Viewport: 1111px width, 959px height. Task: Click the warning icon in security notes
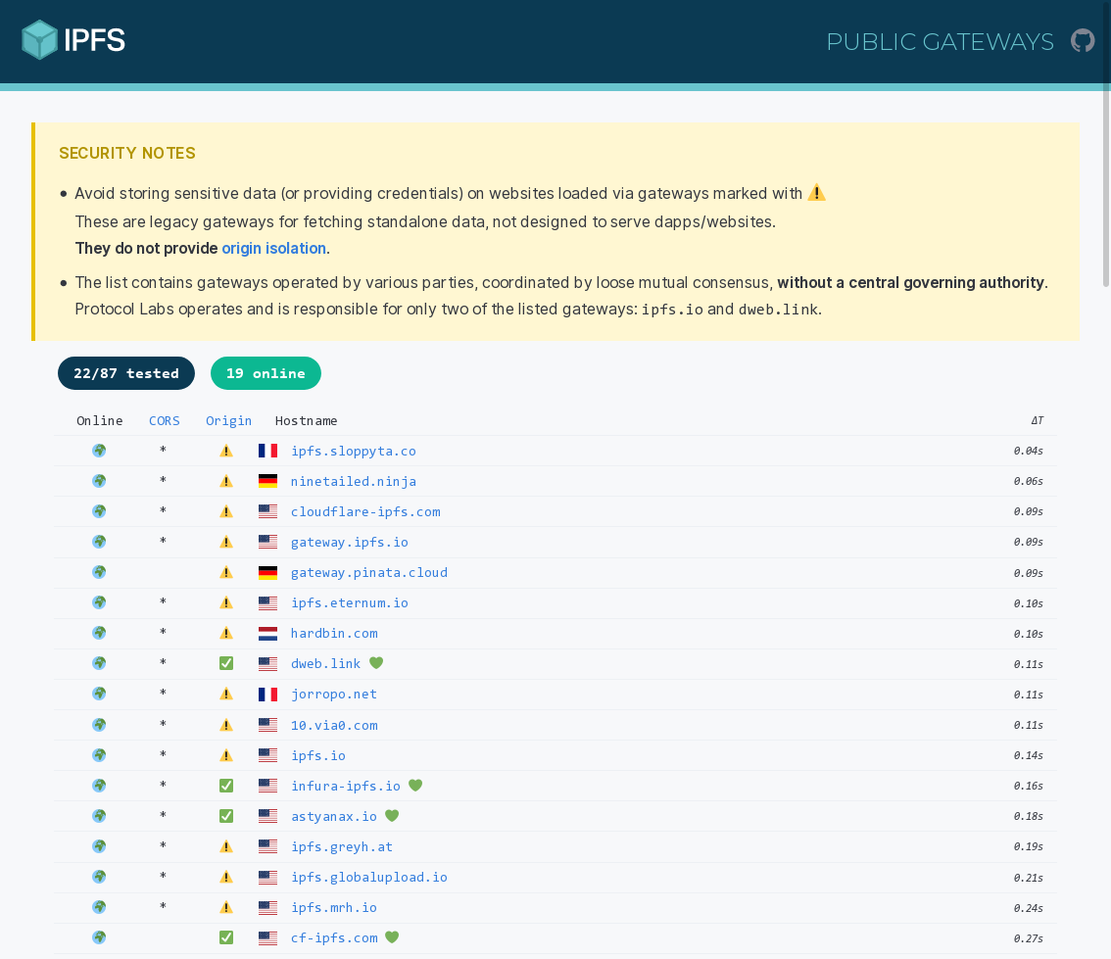(x=816, y=193)
